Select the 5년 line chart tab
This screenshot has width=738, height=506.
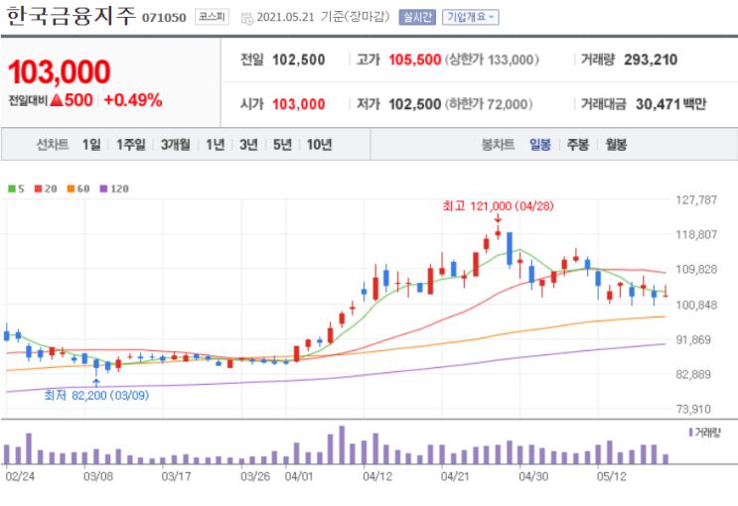[x=282, y=145]
